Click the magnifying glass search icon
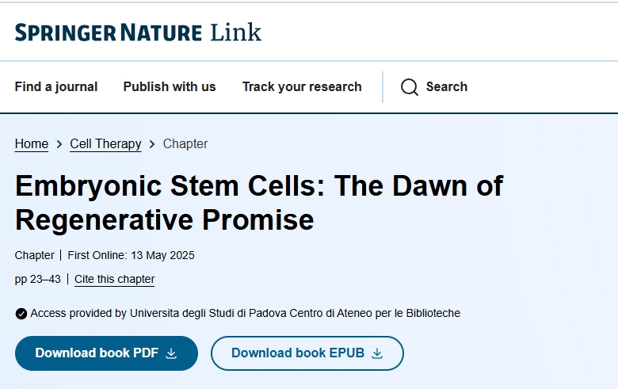This screenshot has width=618, height=389. pos(410,87)
